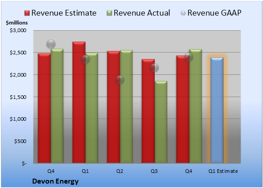Click the 'Q1' x-axis label

click(x=85, y=171)
